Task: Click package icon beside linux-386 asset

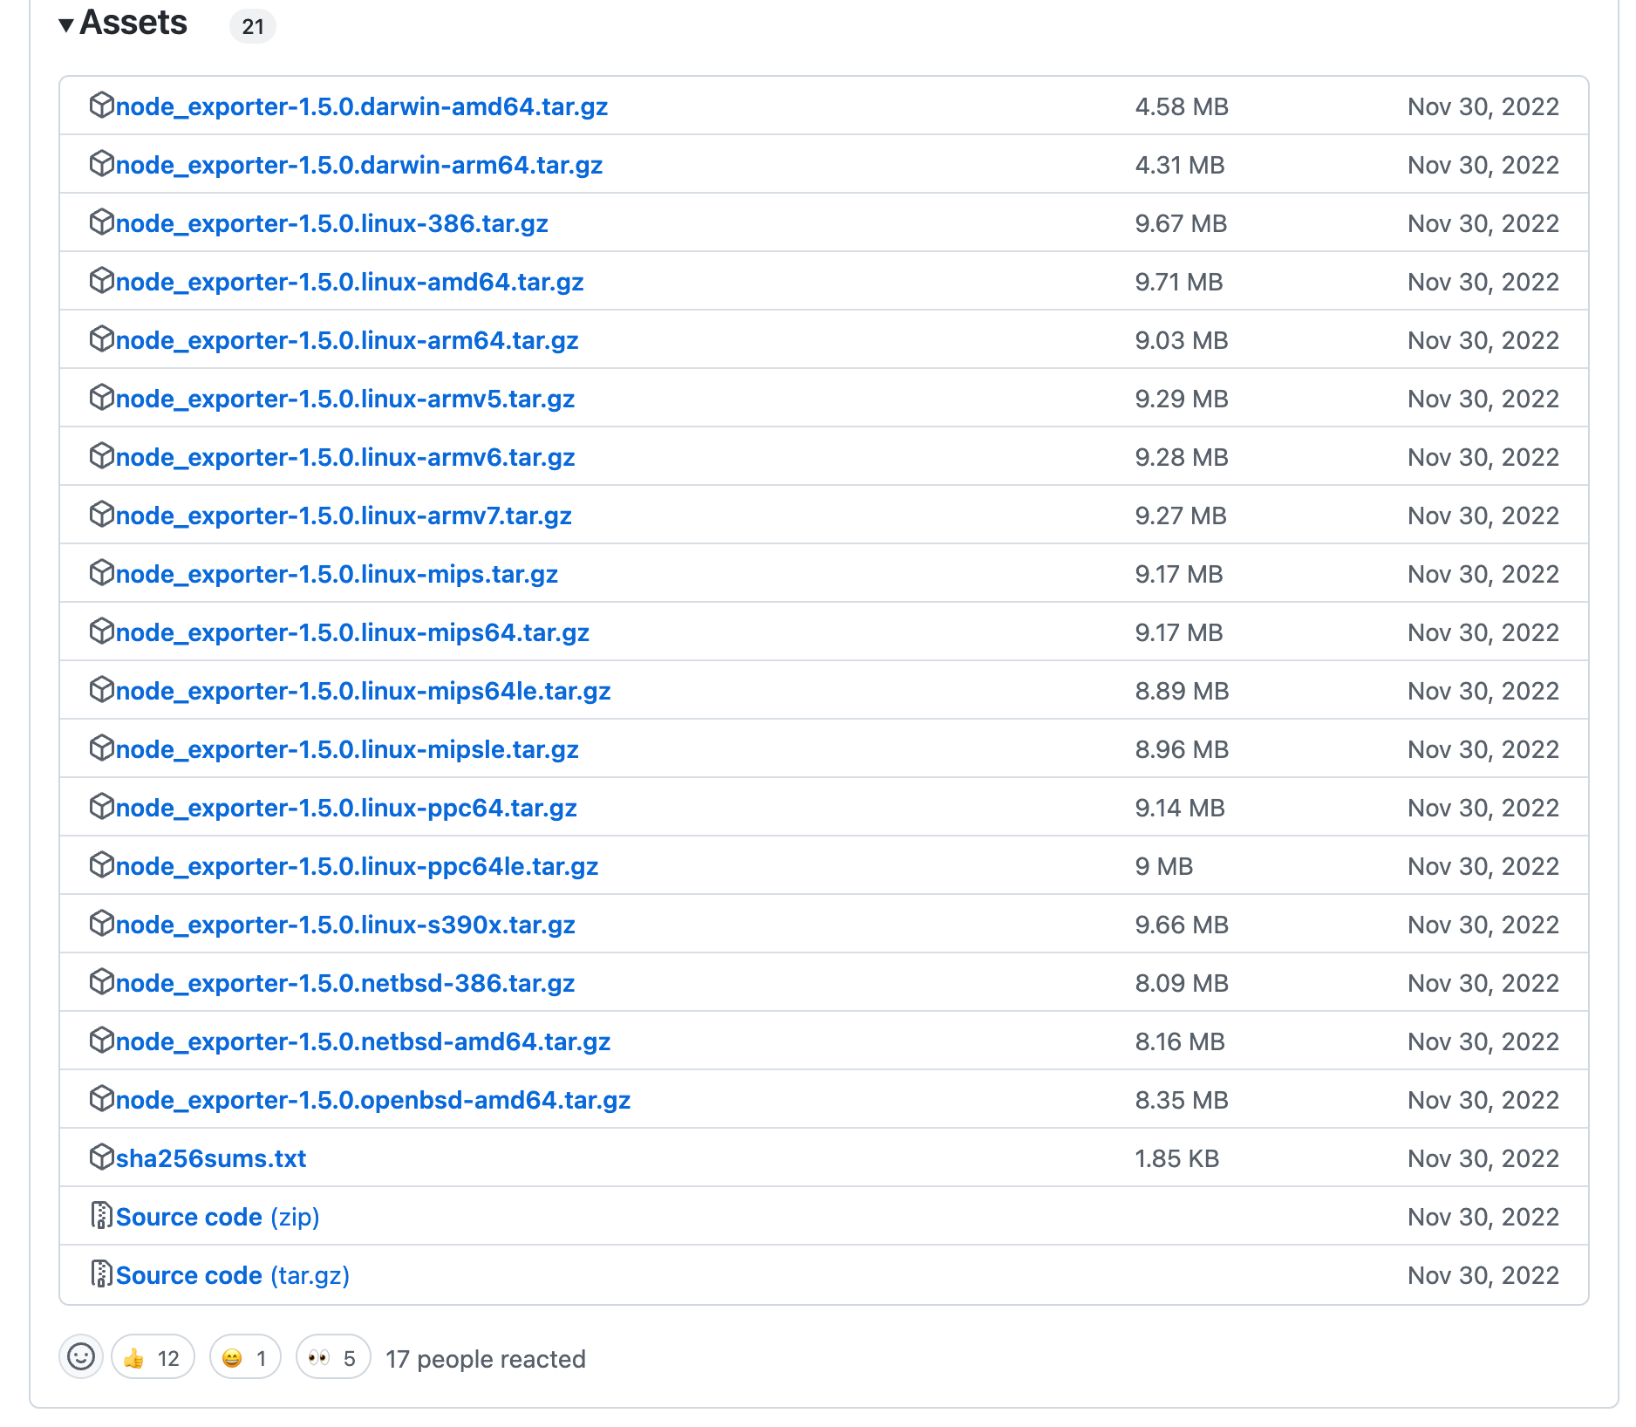Action: pyautogui.click(x=102, y=222)
